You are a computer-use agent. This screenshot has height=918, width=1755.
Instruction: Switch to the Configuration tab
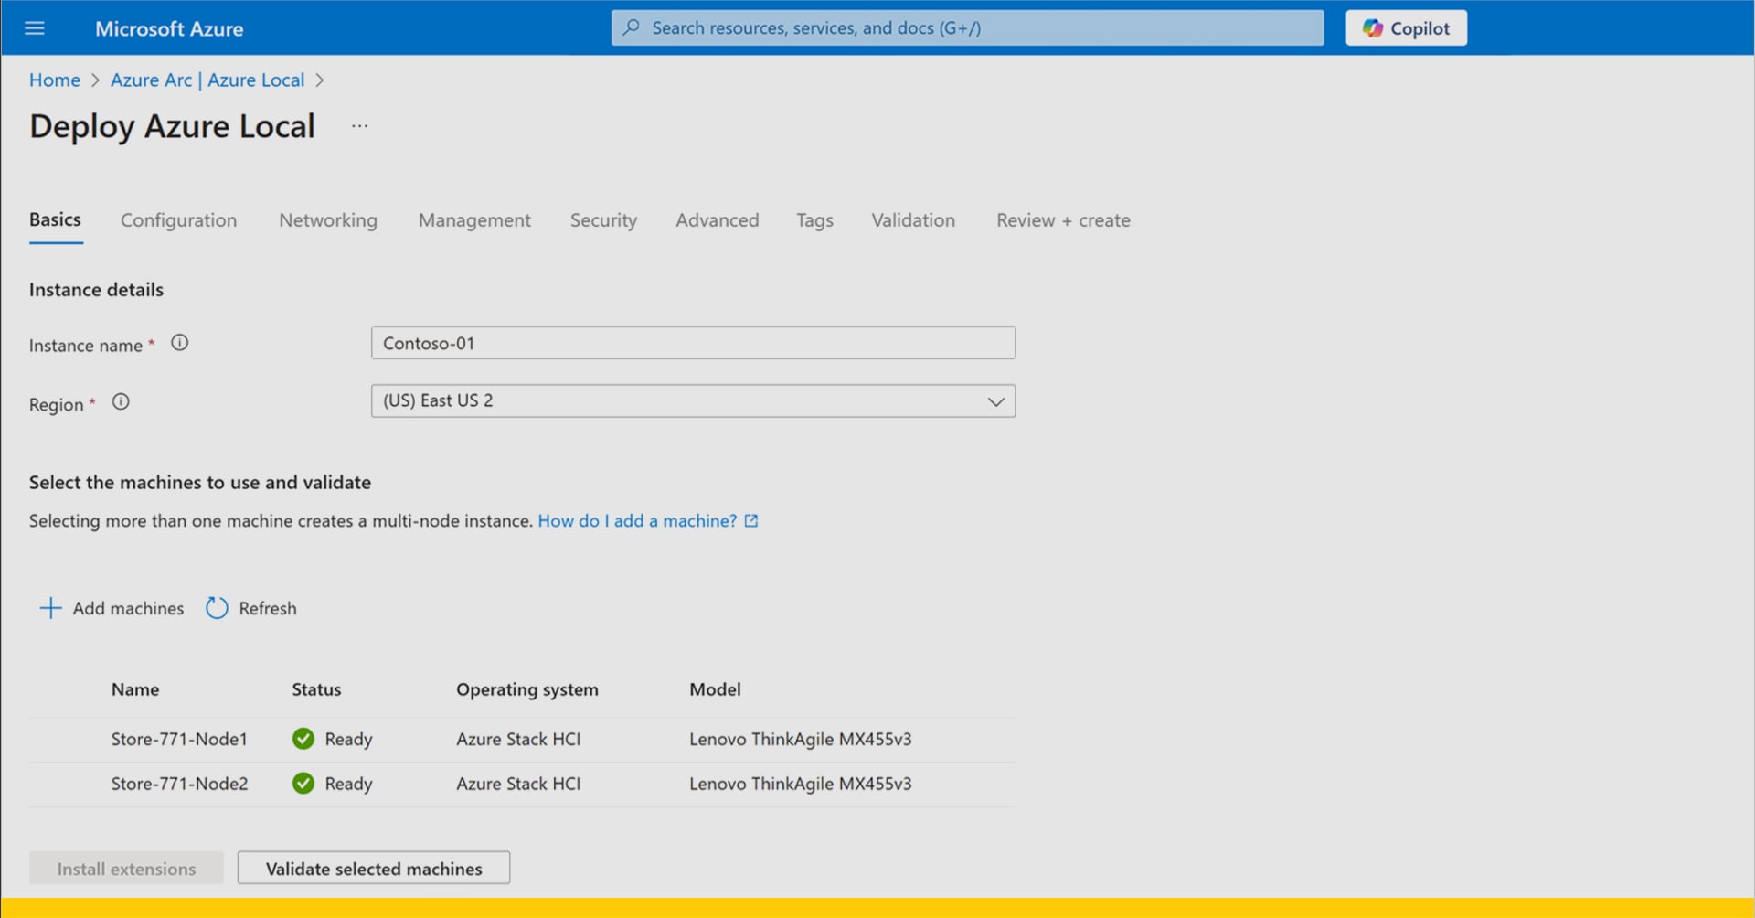point(178,220)
